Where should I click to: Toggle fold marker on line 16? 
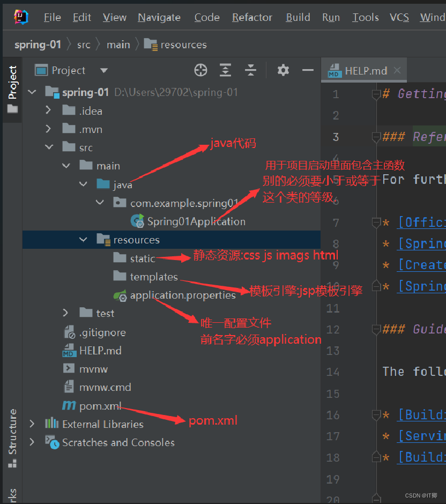click(376, 415)
